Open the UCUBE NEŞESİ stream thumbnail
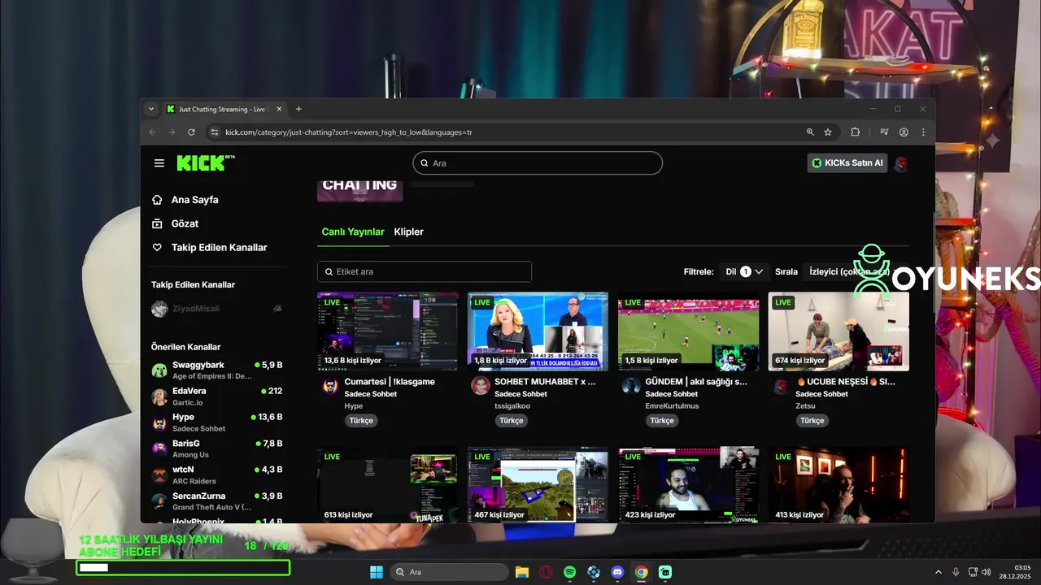The image size is (1041, 585). [838, 331]
